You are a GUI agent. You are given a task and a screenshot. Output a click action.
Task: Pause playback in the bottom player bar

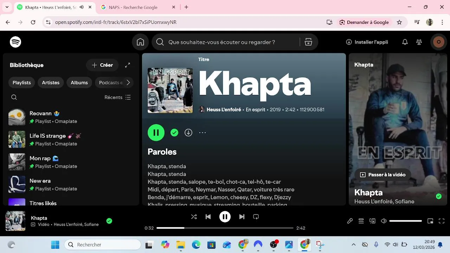point(225,217)
